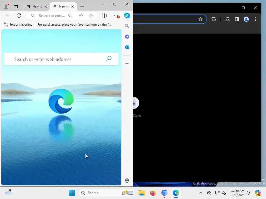Screen dimensions: 266x199
Task: Open the taskbar weather widget
Action: coord(9,192)
